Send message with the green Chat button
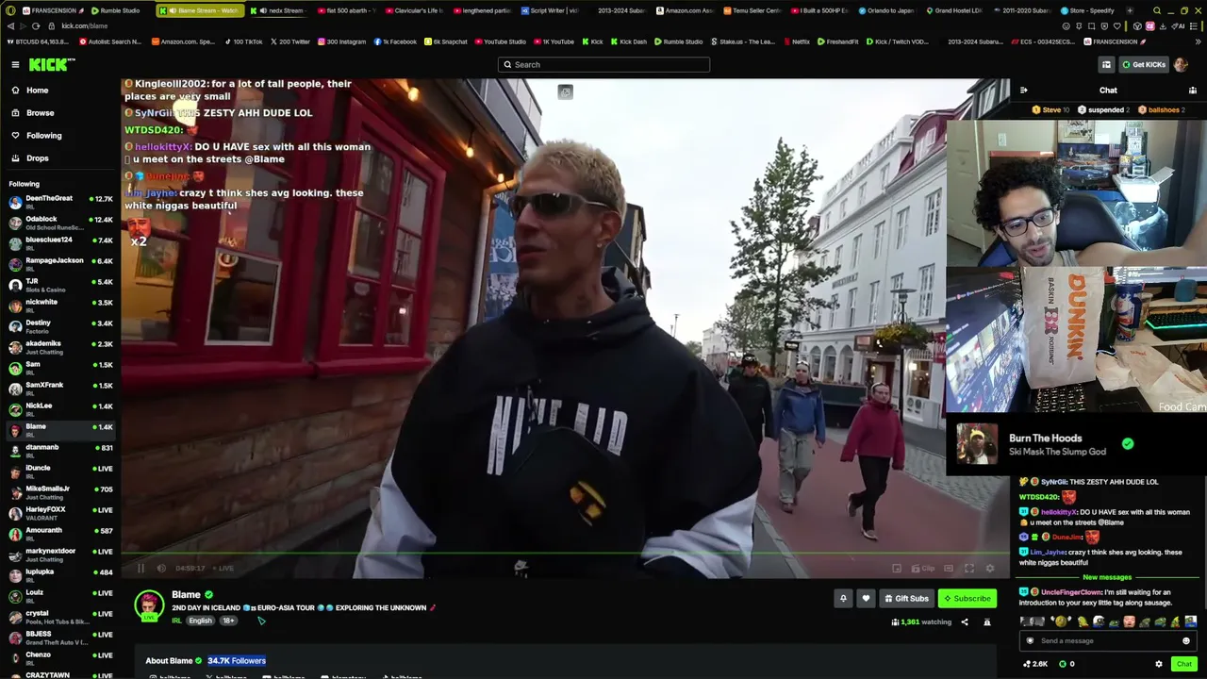Viewport: 1207px width, 679px height. (x=1184, y=664)
